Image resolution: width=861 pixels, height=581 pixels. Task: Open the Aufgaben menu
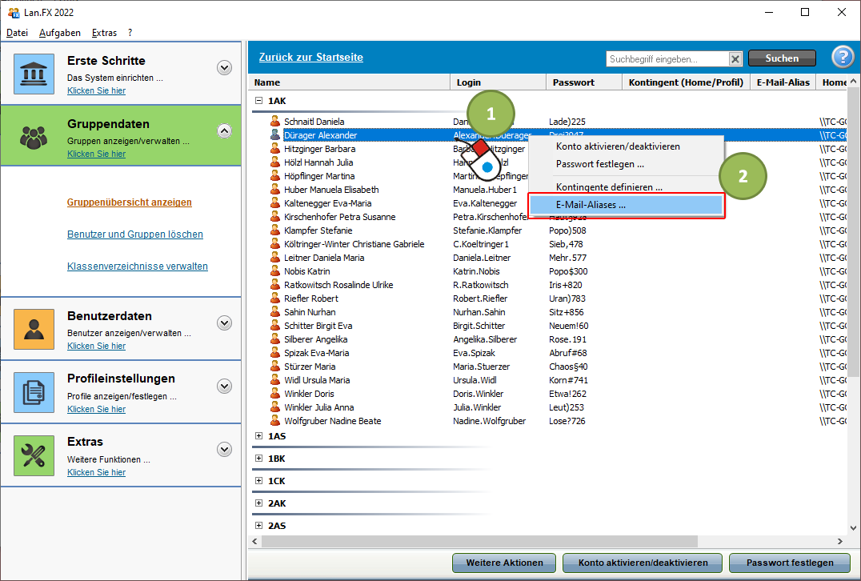coord(60,33)
